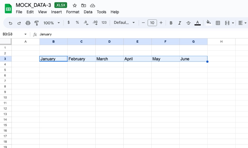Screen dimensions: 248x148
Task: Click the Undo arrow icon
Action: [11, 23]
